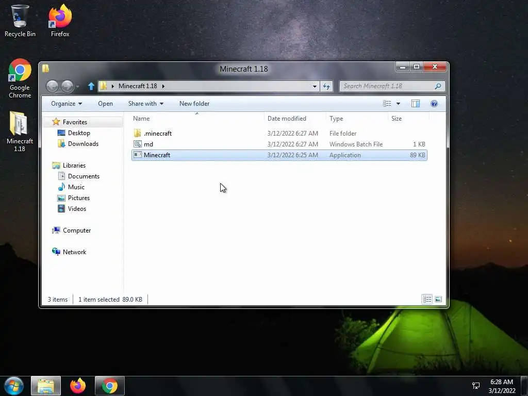
Task: Select the .minecraft folder row
Action: tap(279, 134)
